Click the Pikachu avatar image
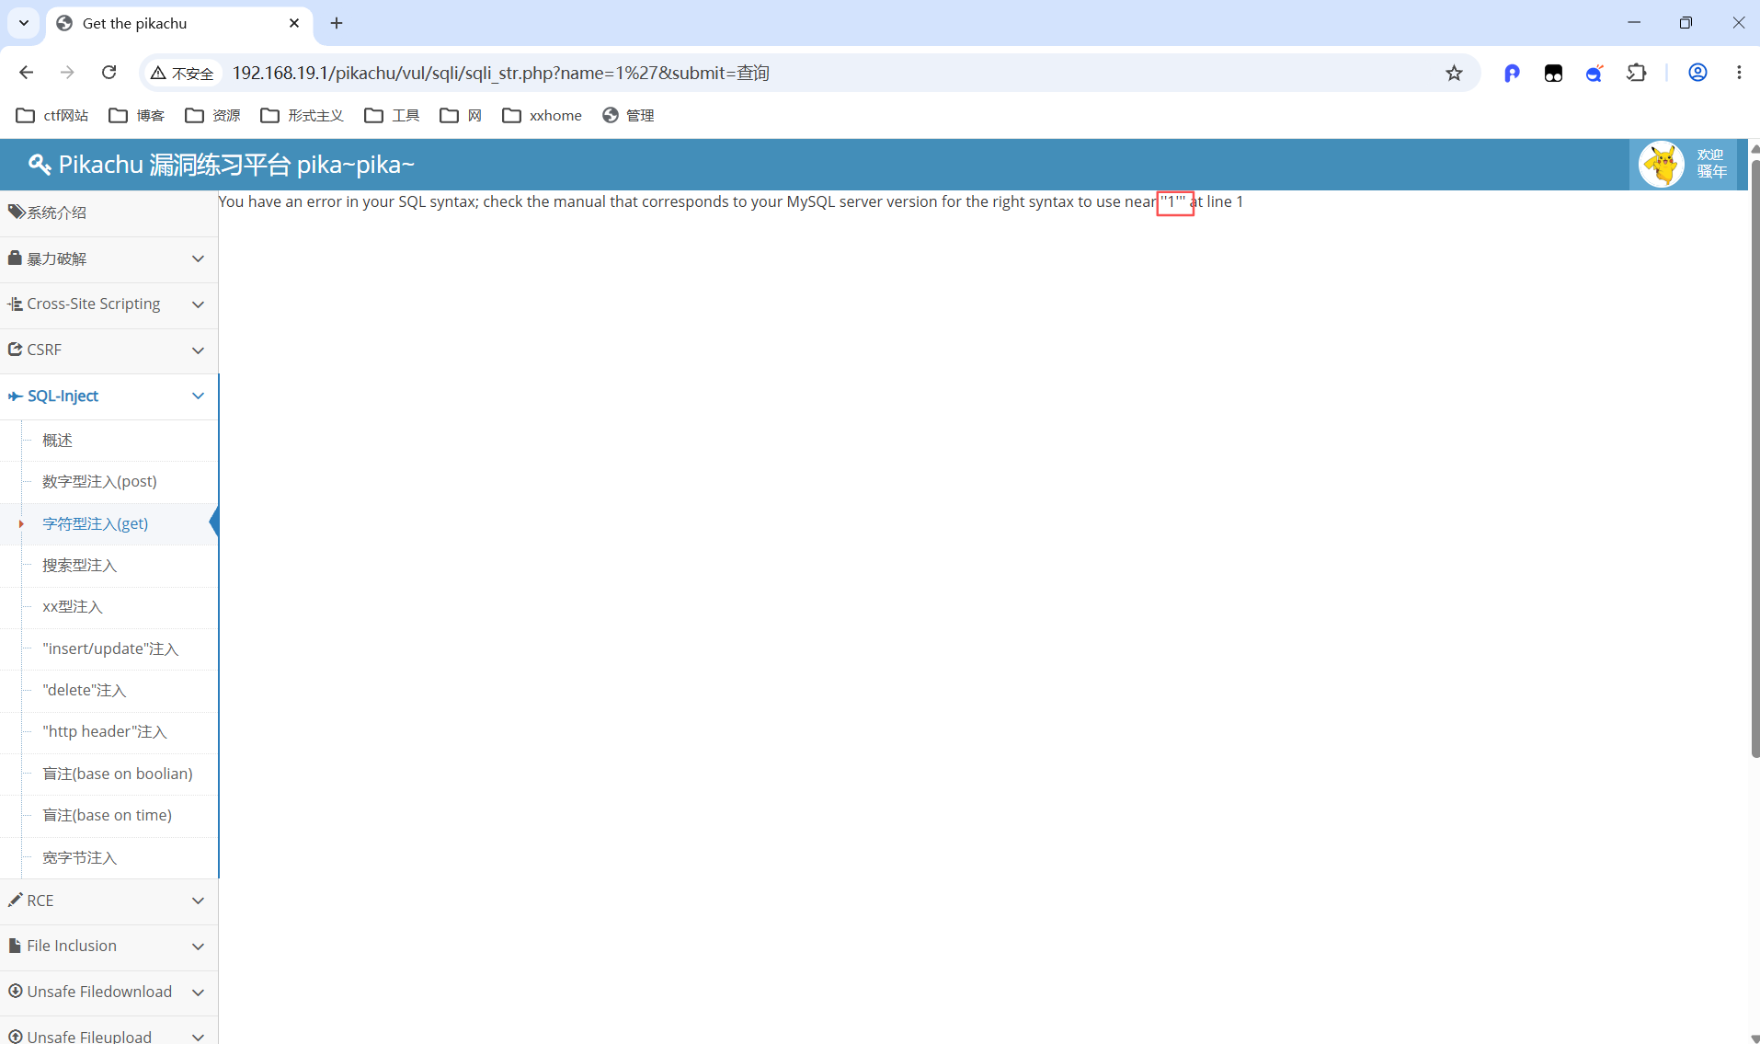 (x=1662, y=165)
